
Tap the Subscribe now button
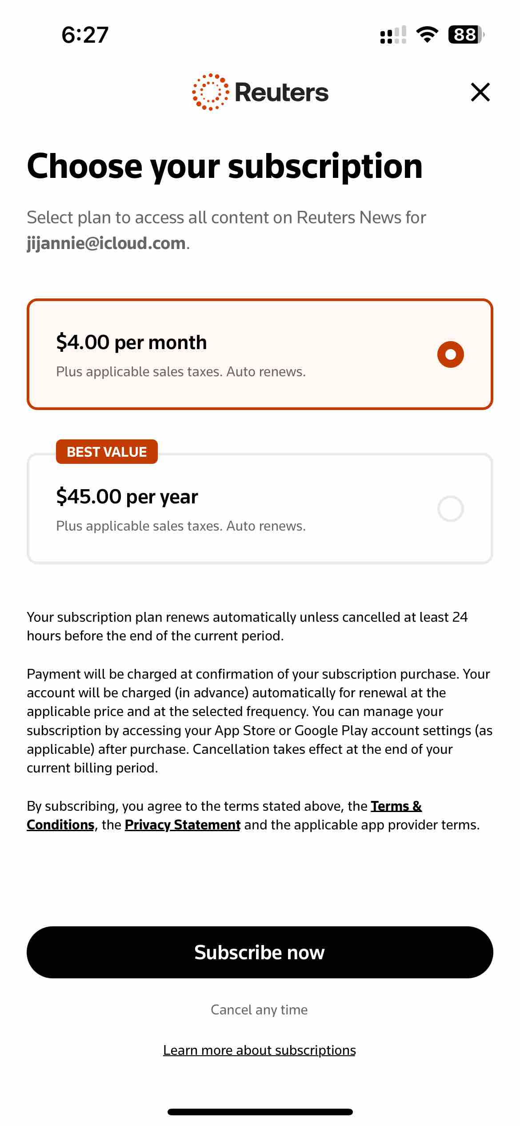click(260, 952)
